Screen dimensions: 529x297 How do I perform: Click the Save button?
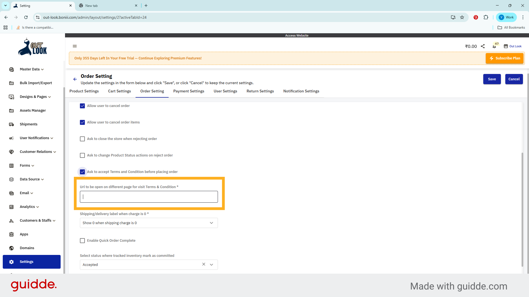click(x=492, y=79)
